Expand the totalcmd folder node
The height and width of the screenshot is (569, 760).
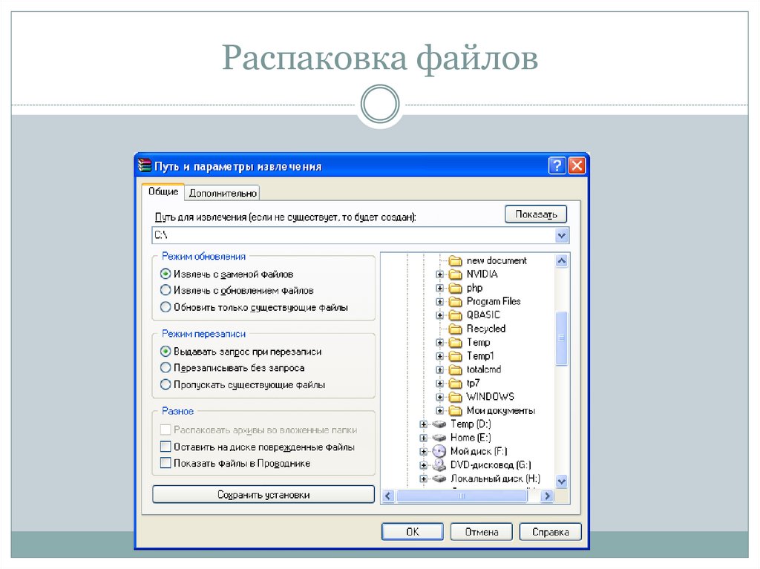(x=439, y=369)
